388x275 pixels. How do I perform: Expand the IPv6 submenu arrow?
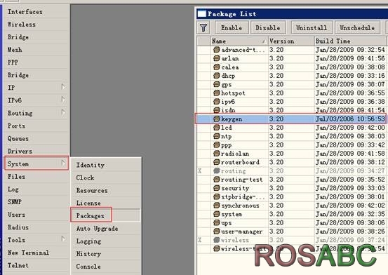point(63,100)
